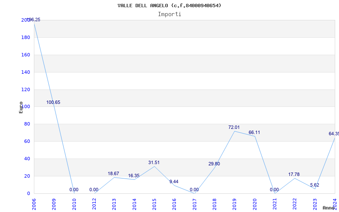Click the 160 y-axis tick label
Image resolution: width=339 pixels, height=212 pixels.
point(25,55)
